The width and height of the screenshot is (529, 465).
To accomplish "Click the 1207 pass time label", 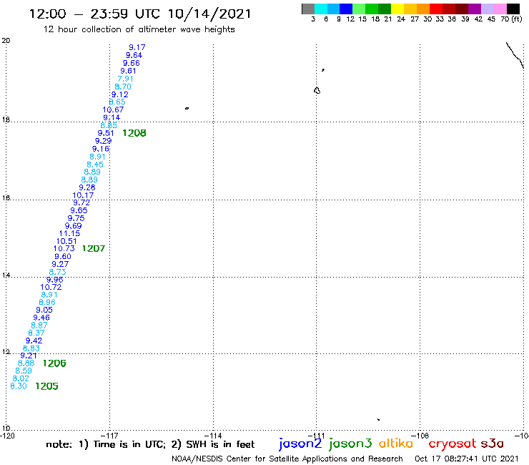I will tap(94, 248).
